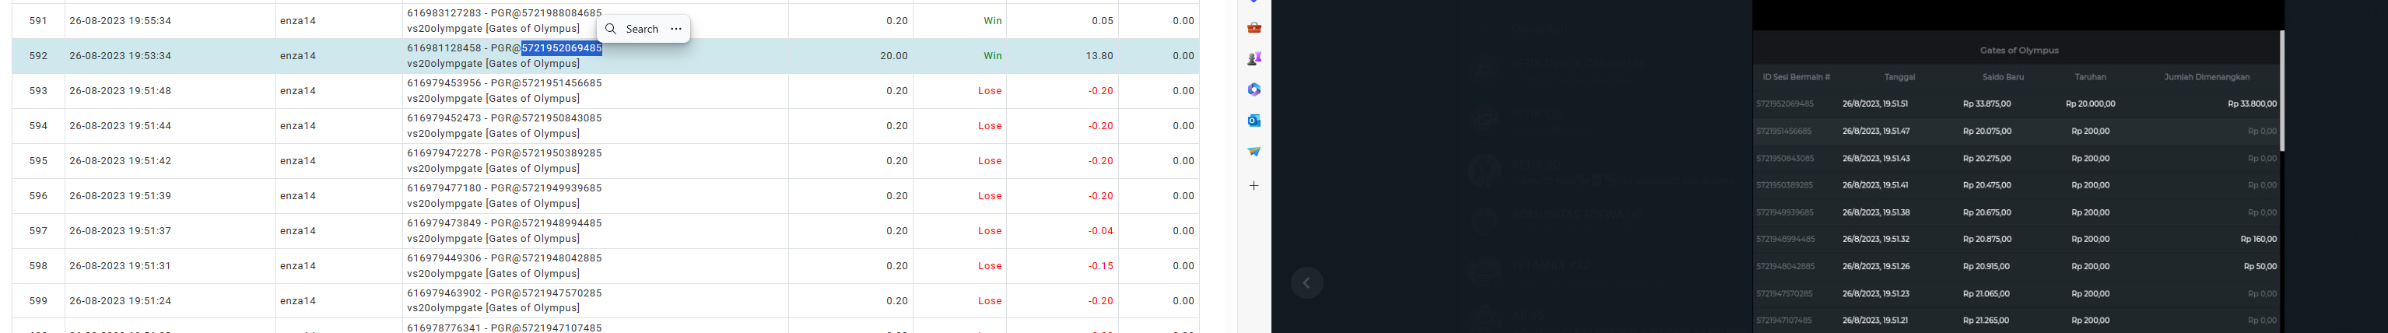Click the date 26/8/2023, 19.51.32
This screenshot has width=2388, height=333.
click(x=1874, y=240)
